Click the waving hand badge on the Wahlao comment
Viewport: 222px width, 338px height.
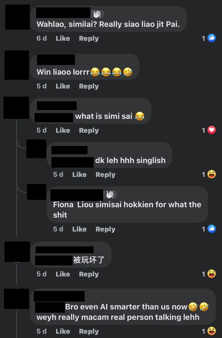coord(97,14)
